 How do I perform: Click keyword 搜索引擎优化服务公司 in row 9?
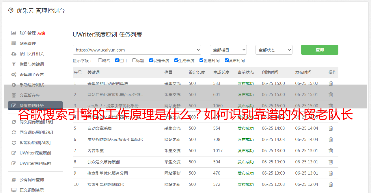pos(107,173)
